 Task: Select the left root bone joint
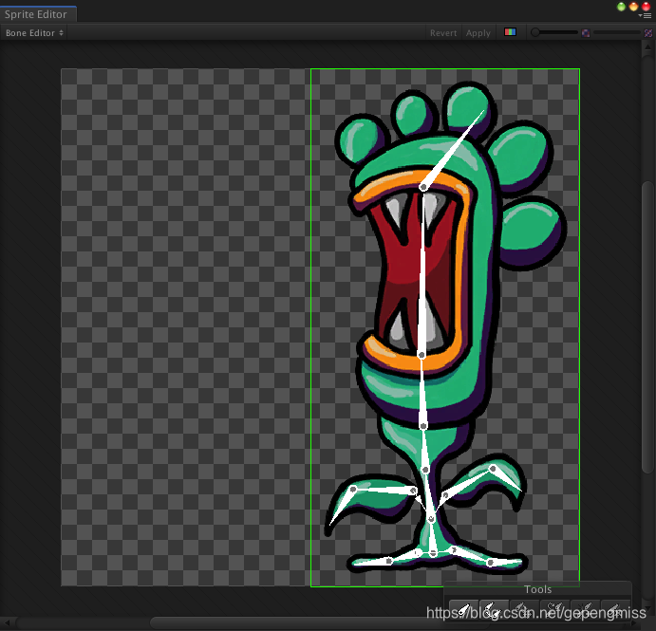pyautogui.click(x=389, y=561)
